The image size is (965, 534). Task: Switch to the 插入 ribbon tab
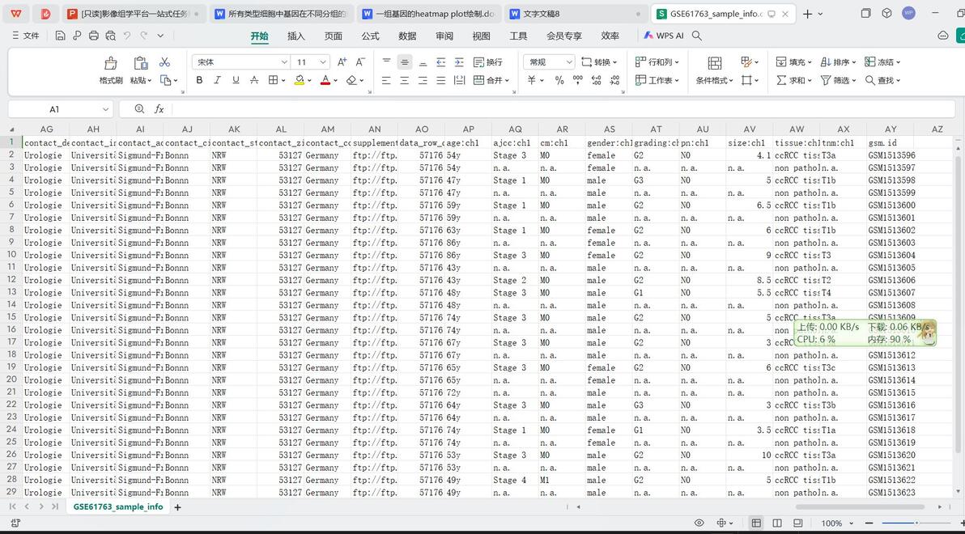[296, 36]
